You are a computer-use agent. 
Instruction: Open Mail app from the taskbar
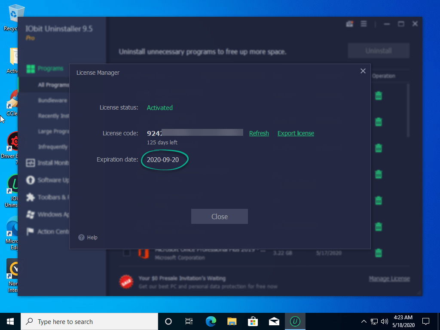(x=274, y=321)
